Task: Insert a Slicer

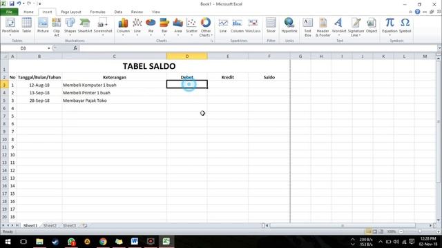Action: 271,25
